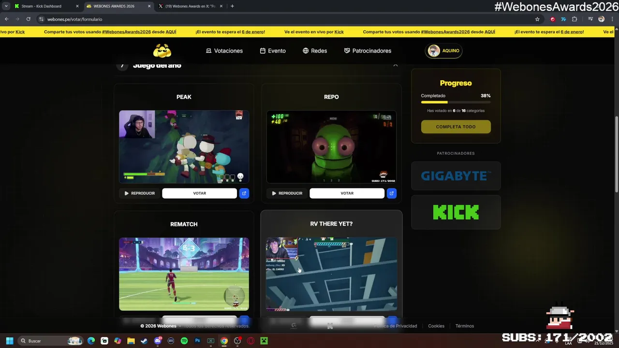Vote for REPO
The image size is (619, 348).
(347, 193)
